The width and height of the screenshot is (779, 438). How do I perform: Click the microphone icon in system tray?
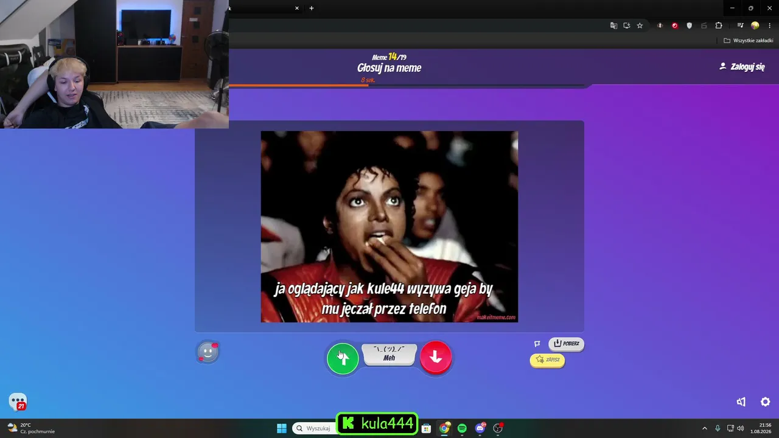718,428
